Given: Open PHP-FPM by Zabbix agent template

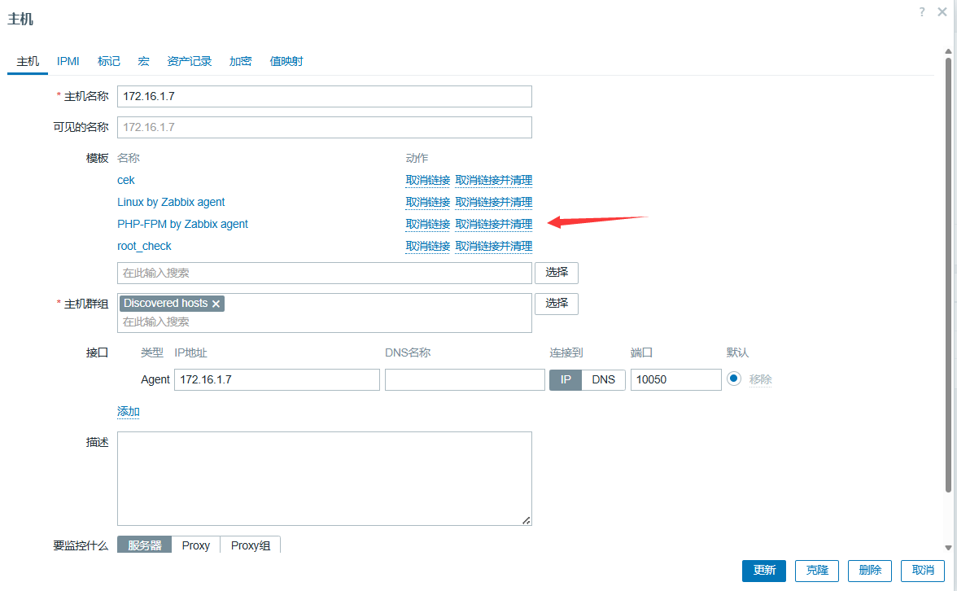Looking at the screenshot, I should pos(182,224).
